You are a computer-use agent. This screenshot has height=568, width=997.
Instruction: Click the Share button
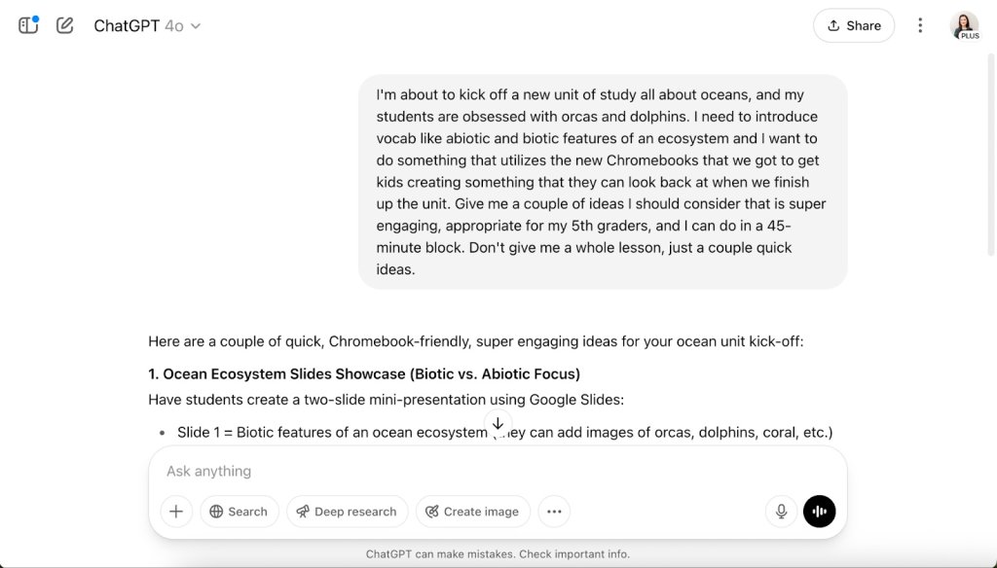pyautogui.click(x=853, y=26)
